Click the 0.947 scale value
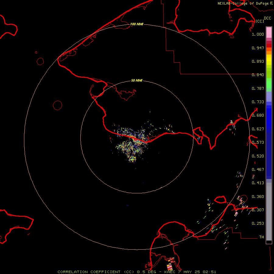Image resolution: width=274 pixels, height=274 pixels. click(x=258, y=48)
